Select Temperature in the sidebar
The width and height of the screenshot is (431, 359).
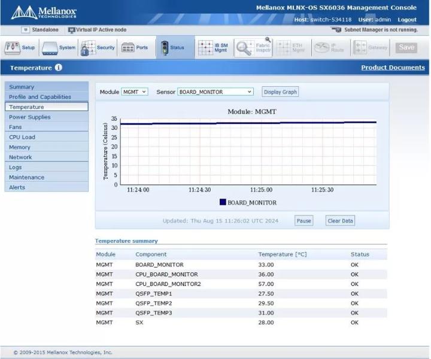click(47, 107)
